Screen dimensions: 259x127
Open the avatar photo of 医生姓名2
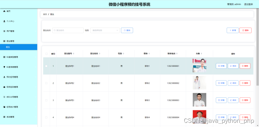tap(199, 83)
